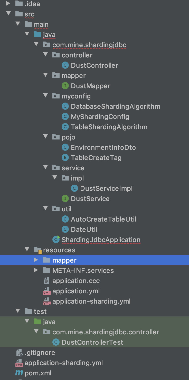Click the Maven icon next to pom.xml
189x380 pixels.
click(19, 373)
